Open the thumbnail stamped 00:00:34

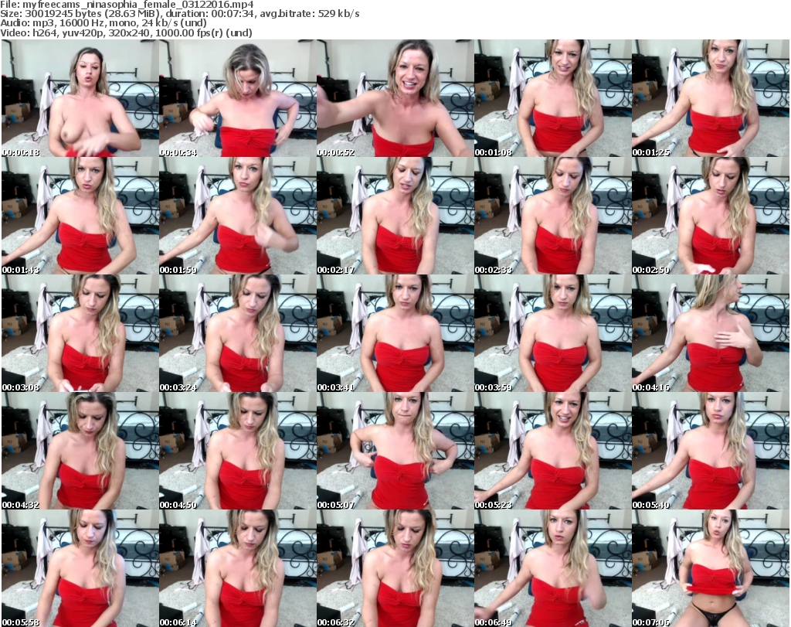pos(238,98)
